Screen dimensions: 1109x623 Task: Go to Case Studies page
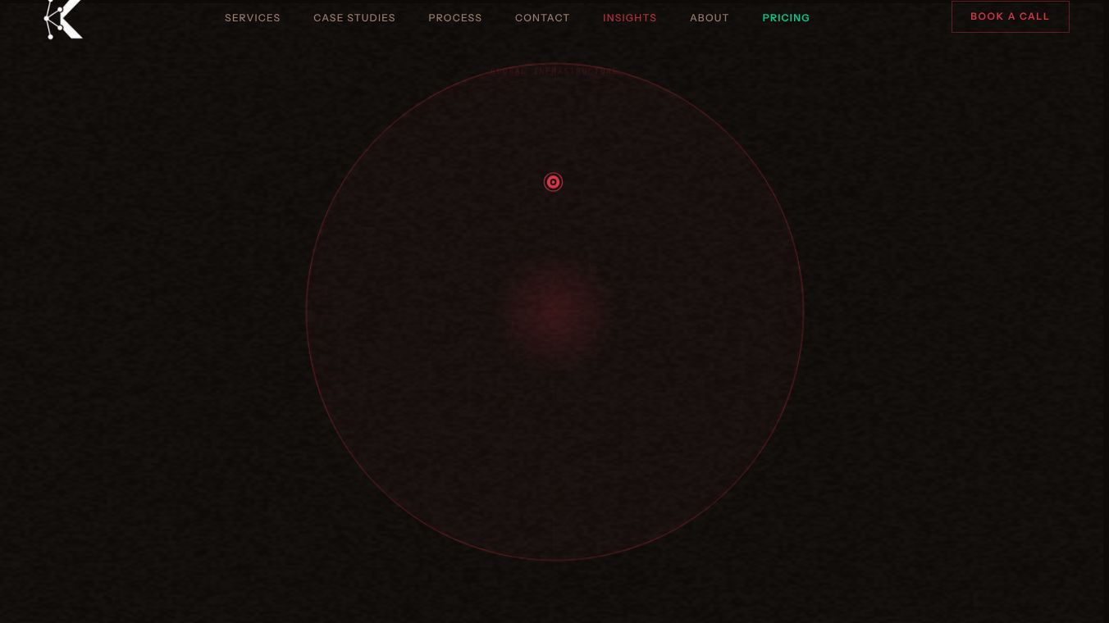pos(354,17)
